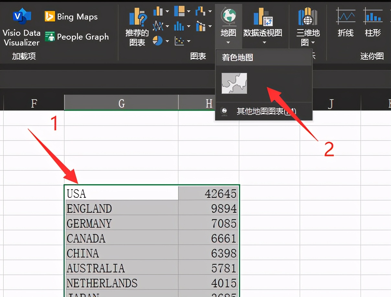Image resolution: width=391 pixels, height=297 pixels.
Task: Expand the waterfall chart dropdown arrow
Action: 210,11
